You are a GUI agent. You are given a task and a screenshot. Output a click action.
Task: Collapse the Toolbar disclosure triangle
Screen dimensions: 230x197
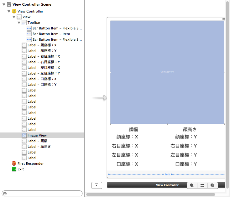(x=19, y=23)
